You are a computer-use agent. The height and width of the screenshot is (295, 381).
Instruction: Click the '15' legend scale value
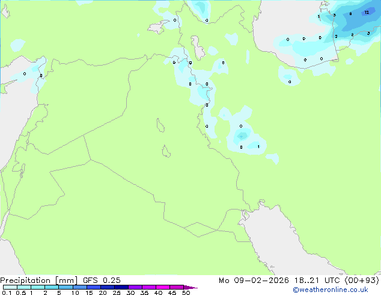(89, 293)
